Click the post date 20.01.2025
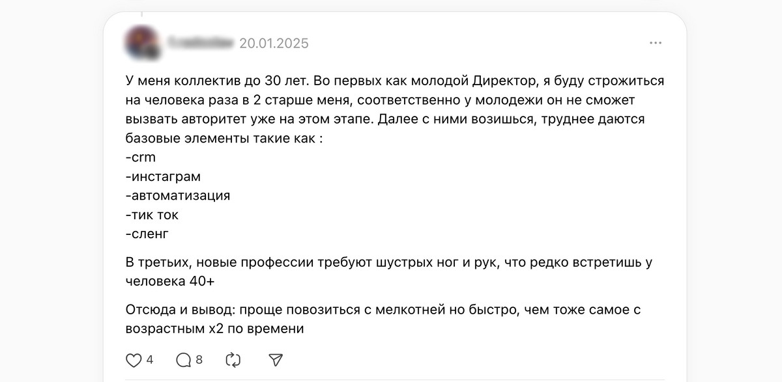Screen dimensions: 782x382 click(x=274, y=44)
